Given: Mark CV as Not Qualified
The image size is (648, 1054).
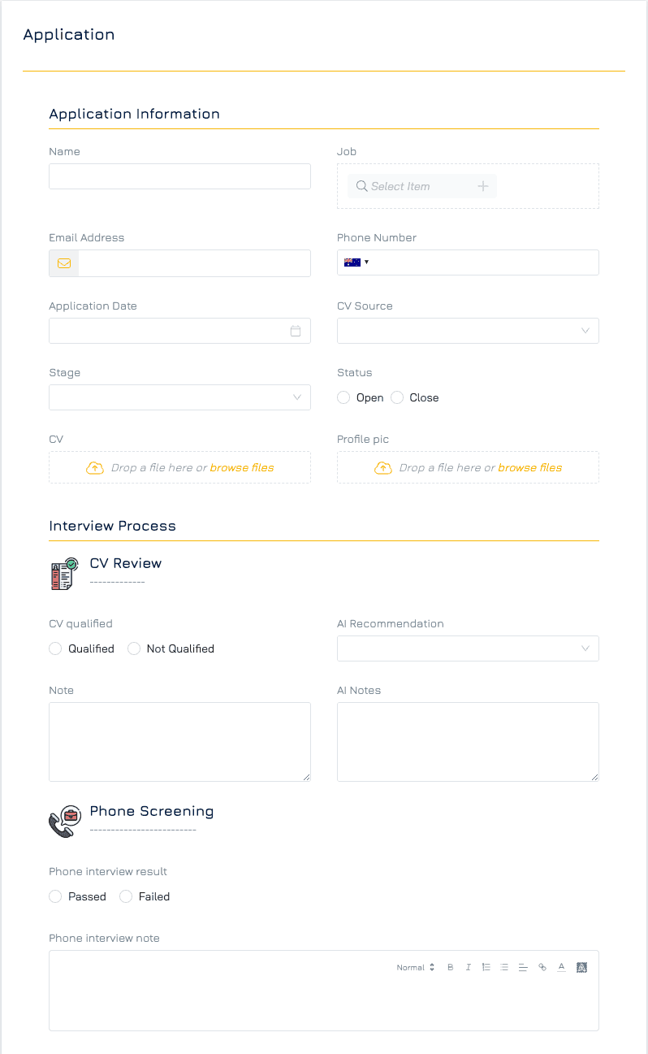Looking at the screenshot, I should 134,648.
